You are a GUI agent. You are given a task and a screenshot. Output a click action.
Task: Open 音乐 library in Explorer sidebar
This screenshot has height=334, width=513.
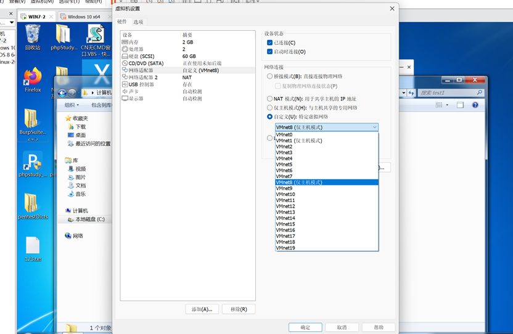tap(77, 194)
